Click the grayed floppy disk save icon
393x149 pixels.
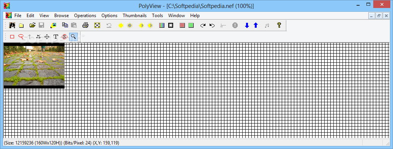click(x=41, y=25)
